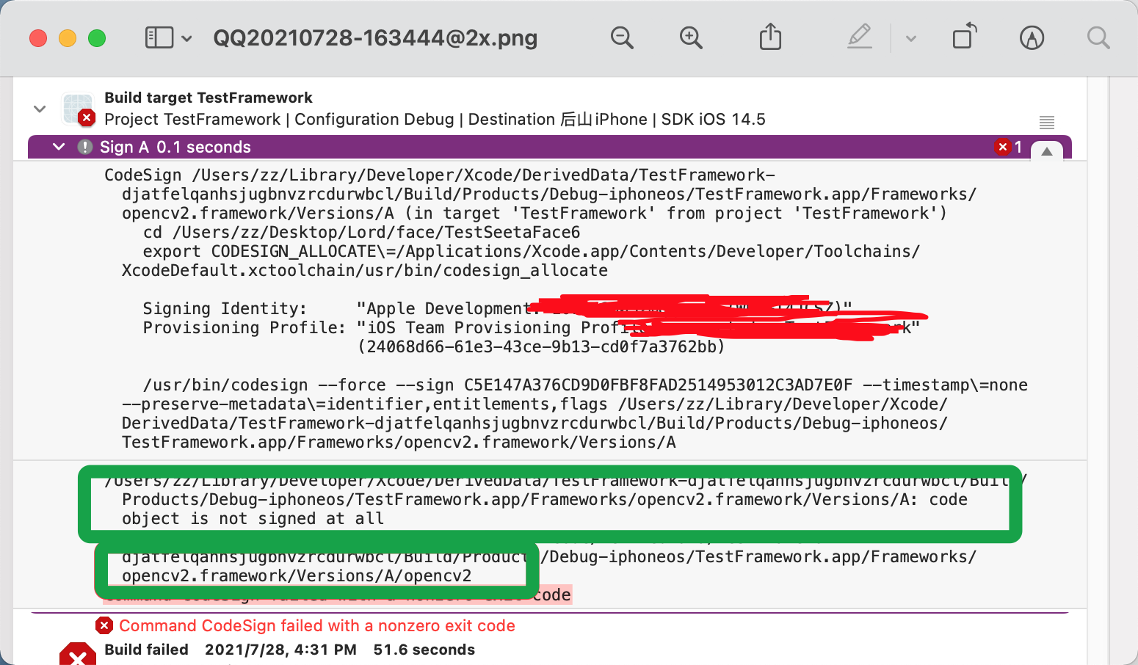Click the Provisioning Profile line

point(532,327)
